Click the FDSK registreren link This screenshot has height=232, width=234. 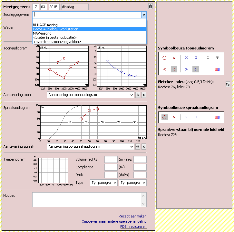(x=133, y=227)
